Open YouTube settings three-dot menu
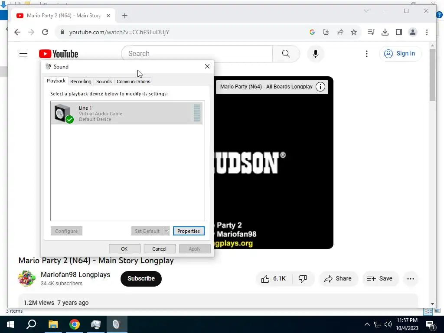The image size is (444, 333). [367, 53]
